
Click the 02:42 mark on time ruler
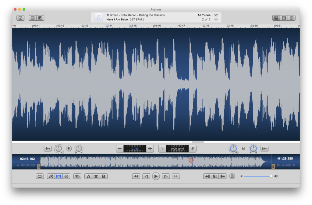pos(61,26)
